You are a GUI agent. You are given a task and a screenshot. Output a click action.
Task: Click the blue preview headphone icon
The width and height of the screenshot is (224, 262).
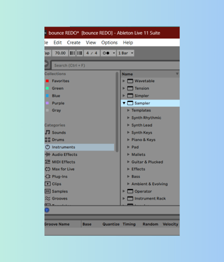47,210
